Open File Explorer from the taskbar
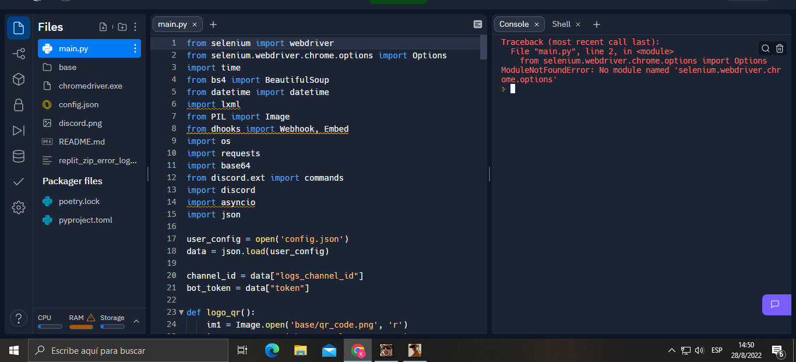The width and height of the screenshot is (796, 362). (301, 350)
